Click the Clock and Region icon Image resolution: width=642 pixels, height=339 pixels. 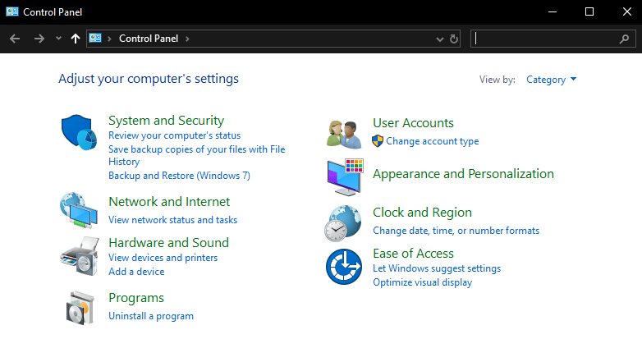coord(344,222)
